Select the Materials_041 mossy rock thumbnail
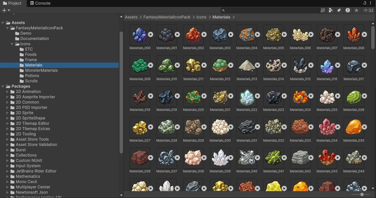376x198 pixels. [x=273, y=158]
